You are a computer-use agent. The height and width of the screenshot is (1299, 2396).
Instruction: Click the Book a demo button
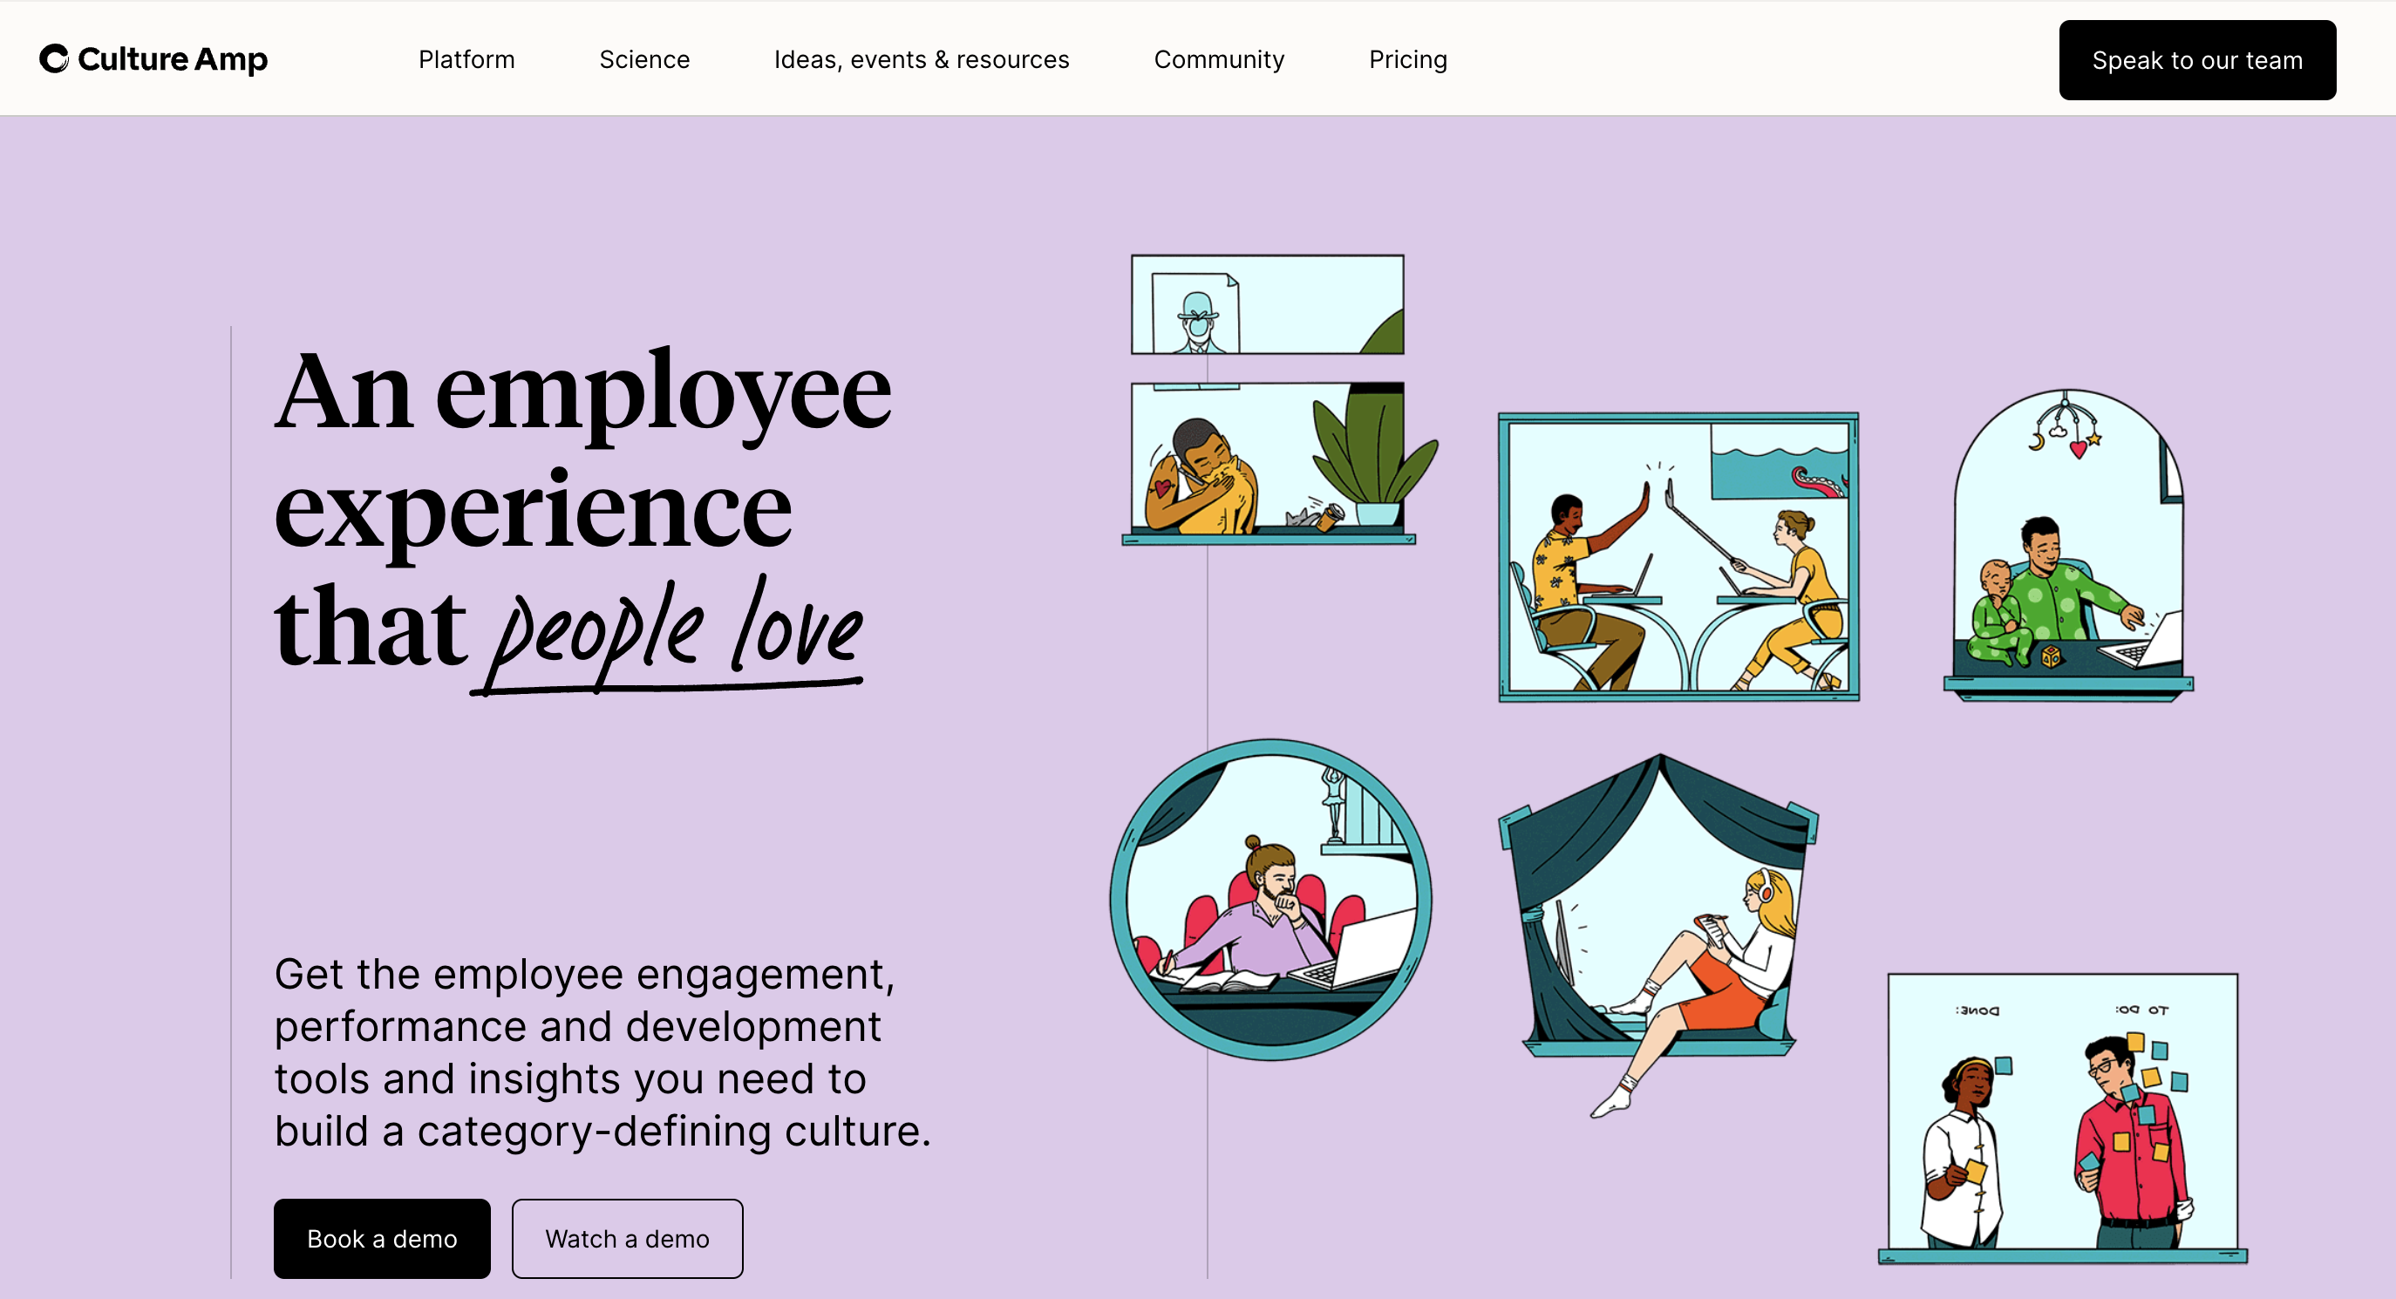tap(382, 1236)
